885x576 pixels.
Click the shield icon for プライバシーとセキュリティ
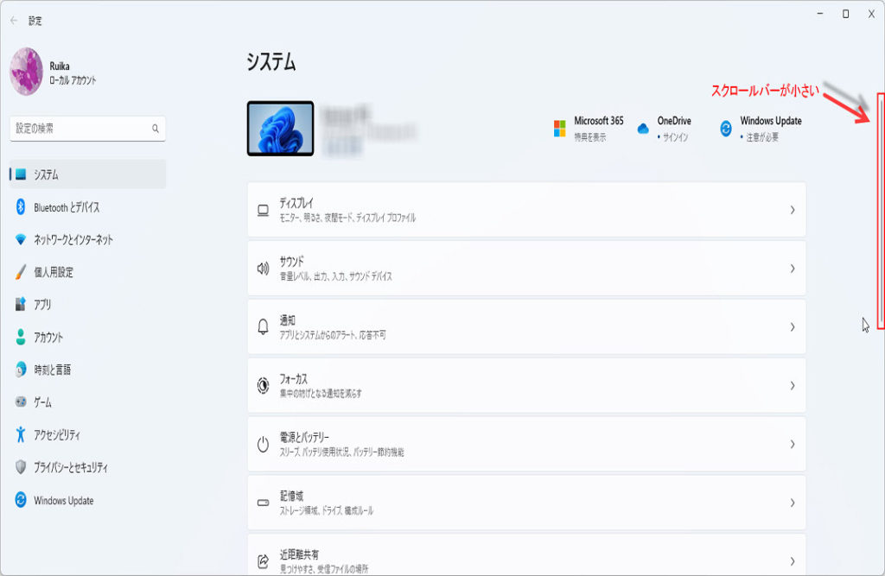21,467
